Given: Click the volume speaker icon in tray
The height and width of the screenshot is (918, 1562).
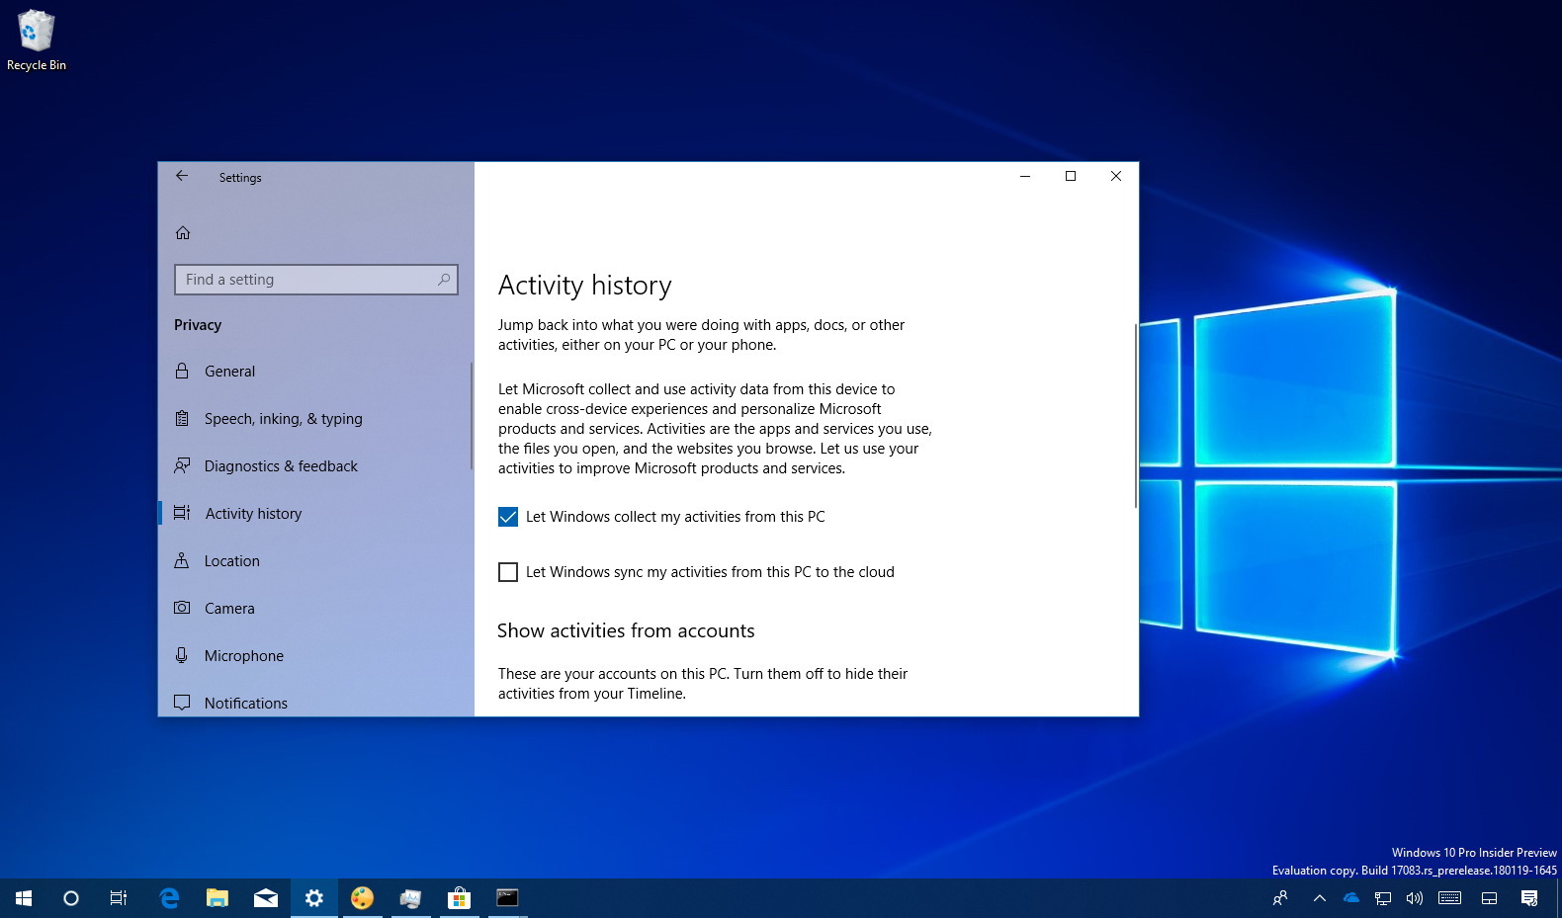Looking at the screenshot, I should point(1415,898).
